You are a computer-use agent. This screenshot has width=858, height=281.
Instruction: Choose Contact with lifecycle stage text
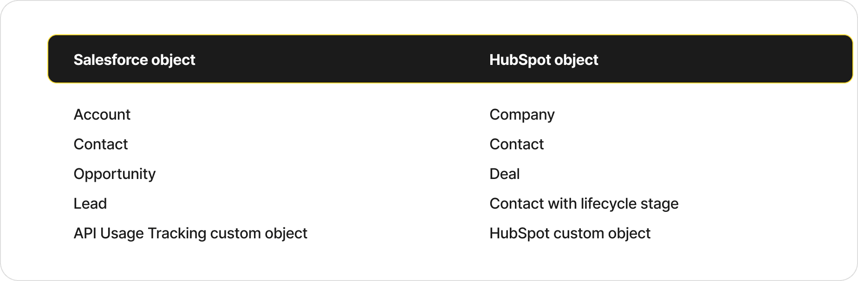[x=584, y=204]
